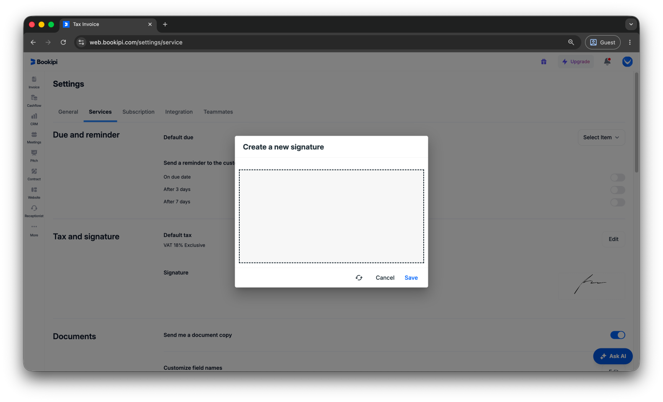The image size is (663, 402).
Task: Open the Teammates tab
Action: click(218, 112)
